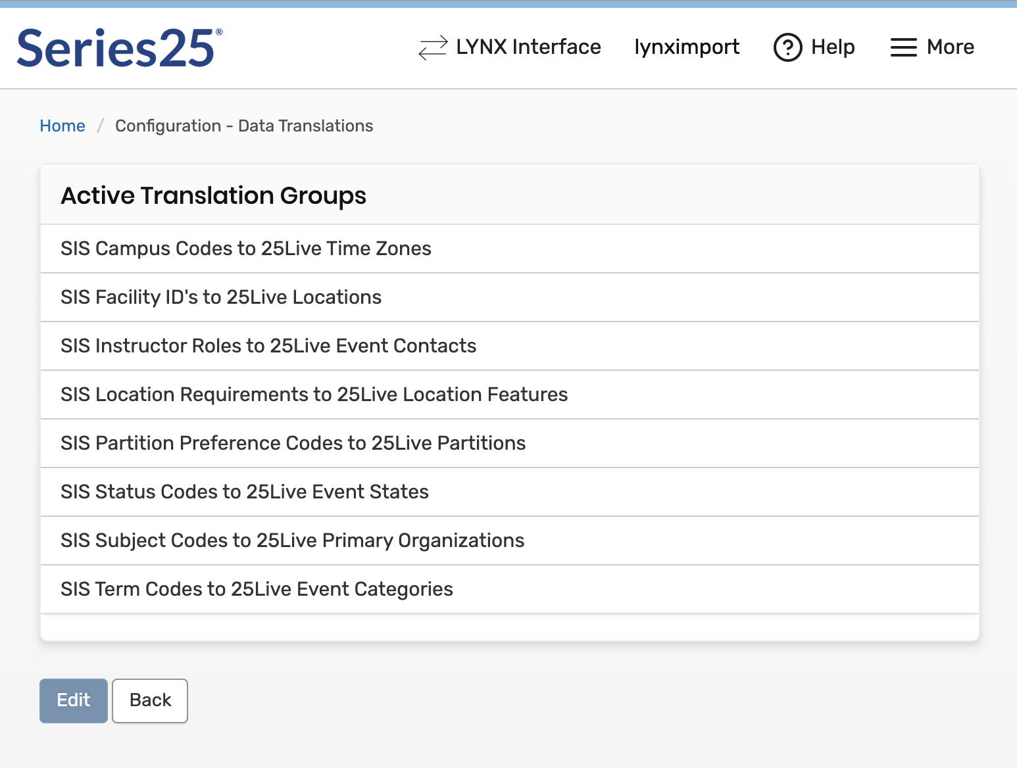Select SIS Campus Codes to 25Live Time Zones
Viewport: 1017px width, 768px height.
pyautogui.click(x=510, y=249)
